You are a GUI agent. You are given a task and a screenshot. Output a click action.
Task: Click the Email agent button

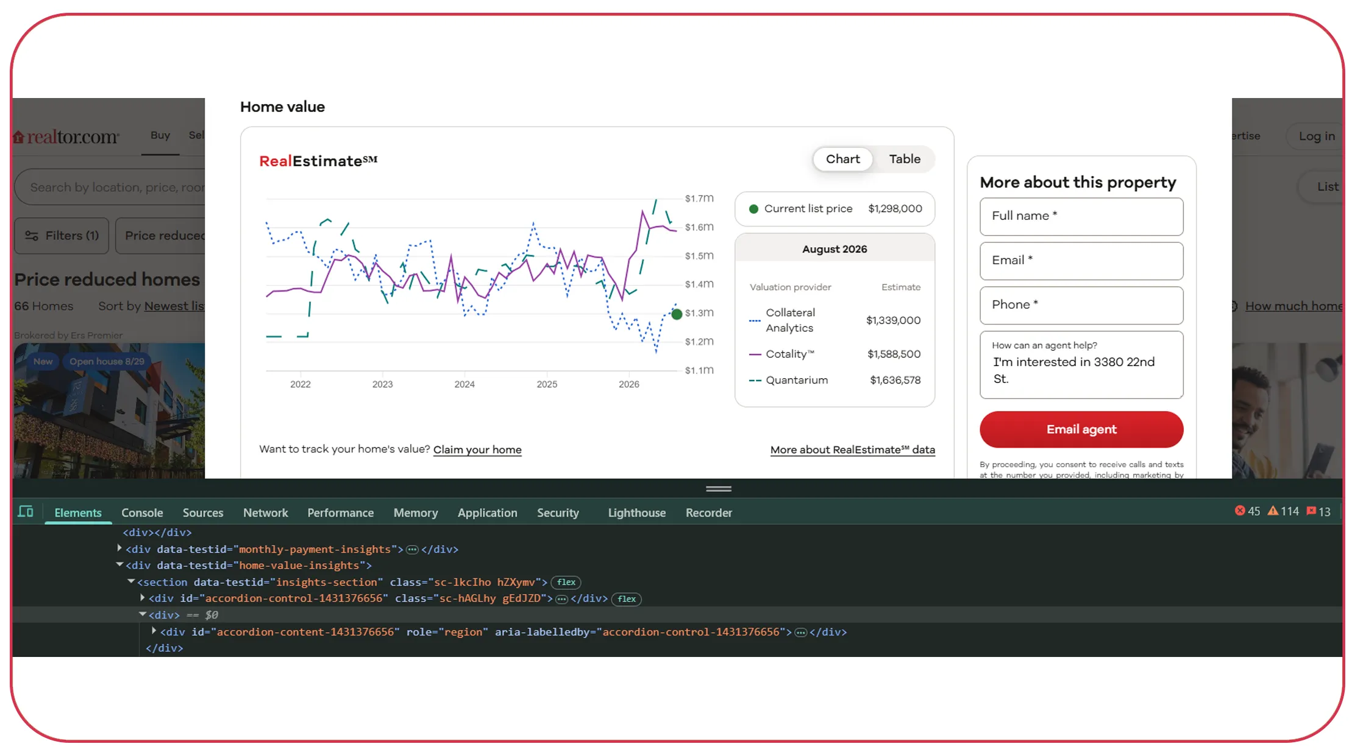(x=1081, y=429)
